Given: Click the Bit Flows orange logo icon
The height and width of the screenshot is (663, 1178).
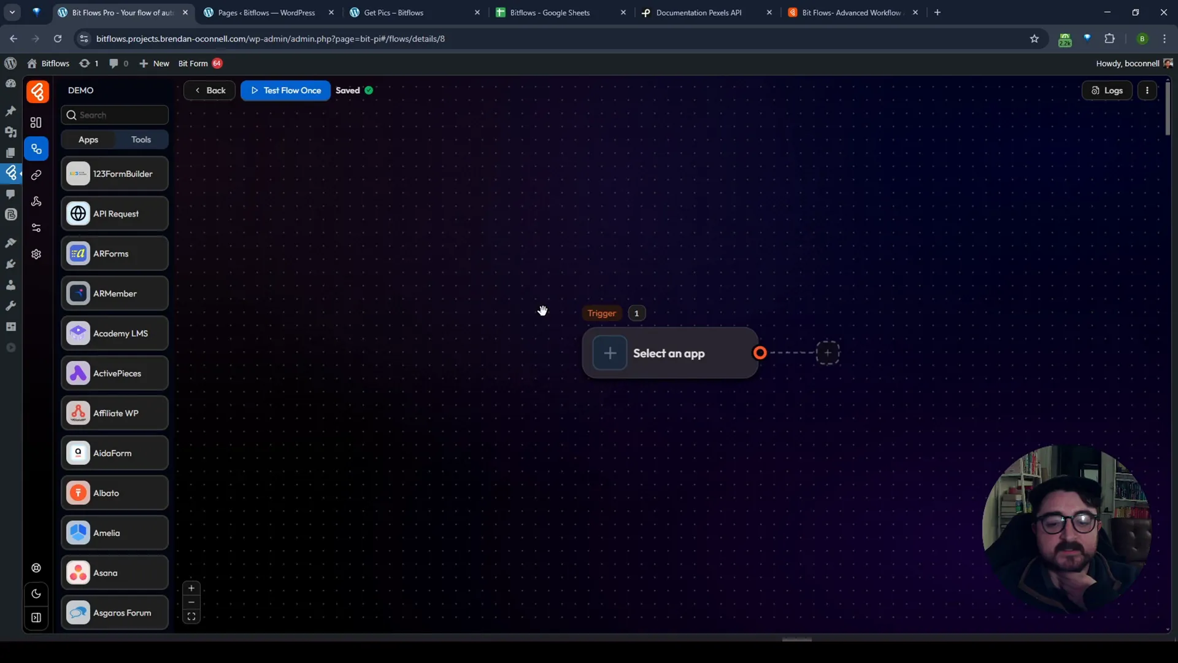Looking at the screenshot, I should (x=37, y=92).
